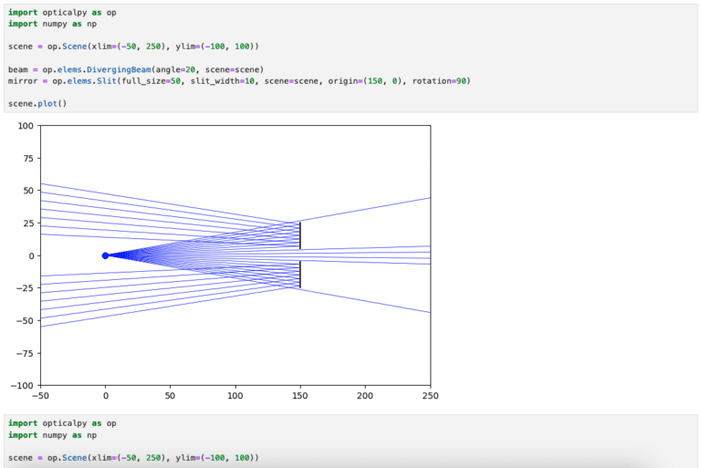
Task: Click the x-axis tick label 150
Action: (x=300, y=397)
